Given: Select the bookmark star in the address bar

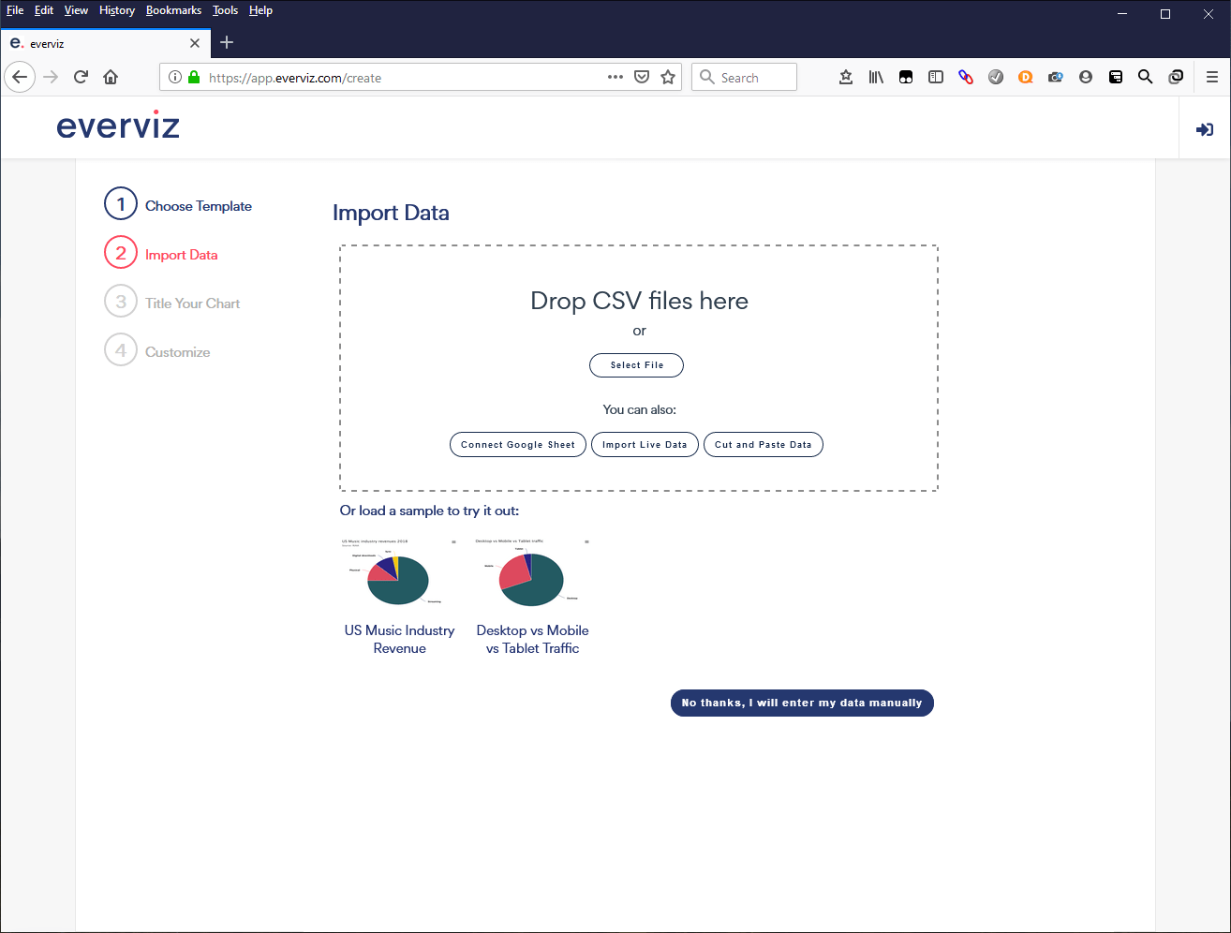Looking at the screenshot, I should (668, 76).
